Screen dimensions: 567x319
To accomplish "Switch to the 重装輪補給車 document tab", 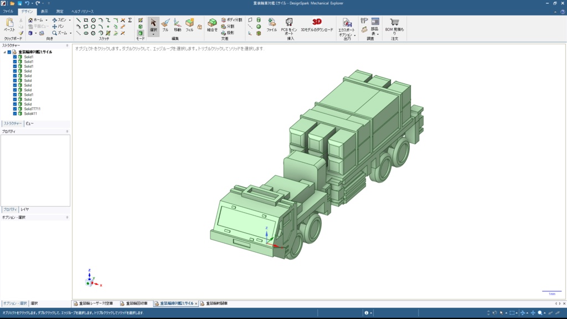I will 214,303.
